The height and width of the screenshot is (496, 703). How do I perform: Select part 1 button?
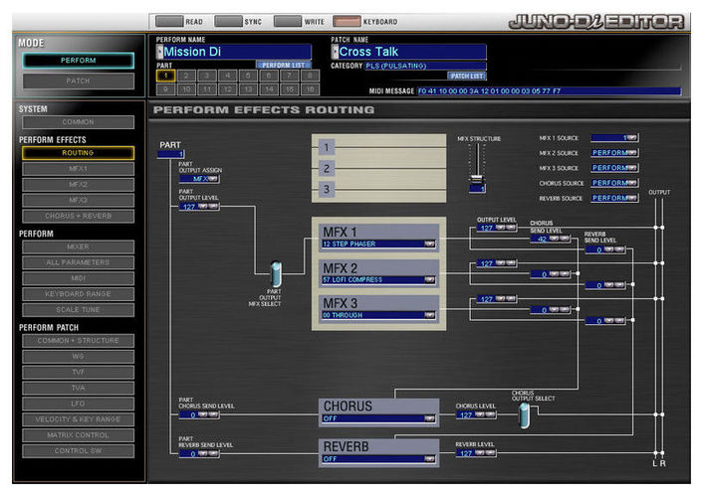tap(165, 76)
